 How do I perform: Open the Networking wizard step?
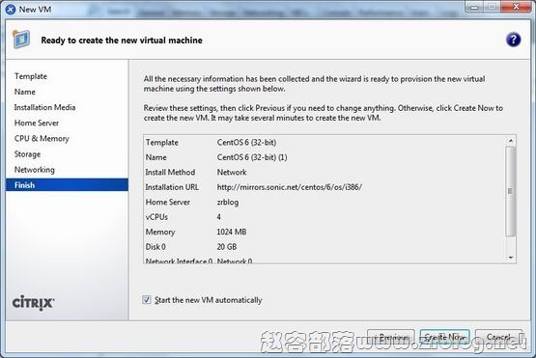click(34, 170)
